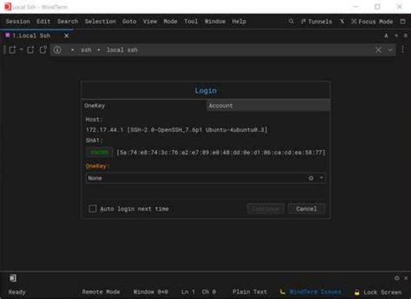Expand the new session dropdown arrow
The image size is (411, 299).
[x=21, y=50]
